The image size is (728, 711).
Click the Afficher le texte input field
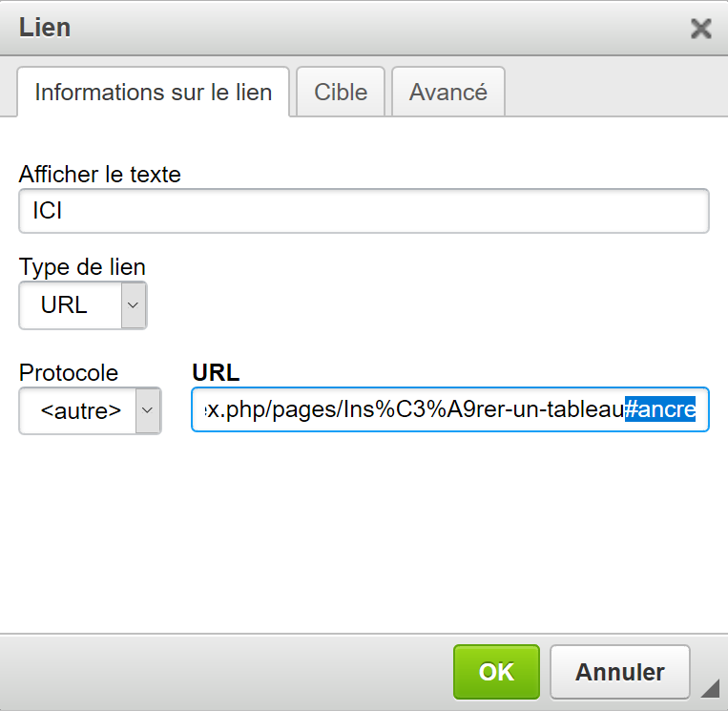click(x=364, y=211)
